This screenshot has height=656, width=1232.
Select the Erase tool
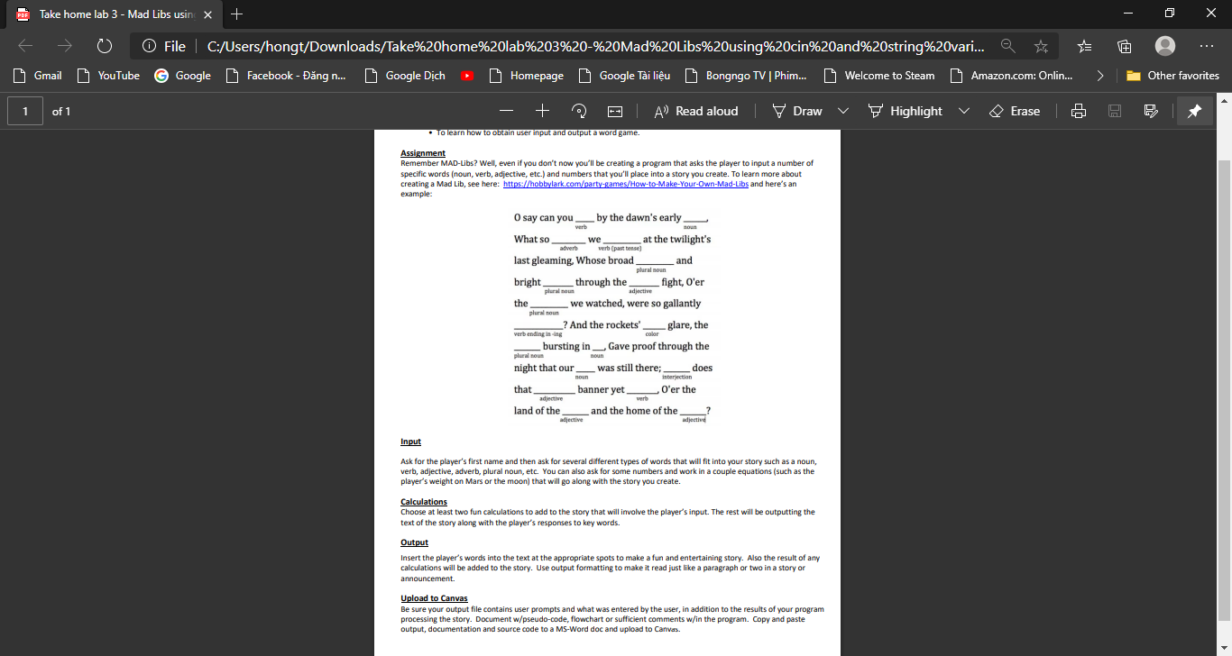(x=1015, y=111)
